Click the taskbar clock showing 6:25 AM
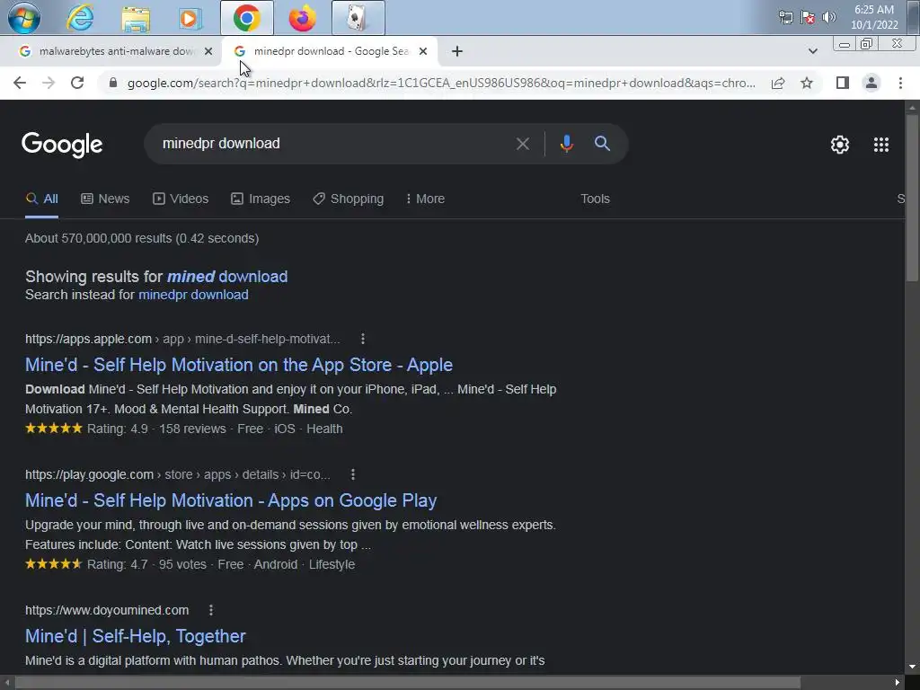Screen dimensions: 920x690 tap(874, 17)
